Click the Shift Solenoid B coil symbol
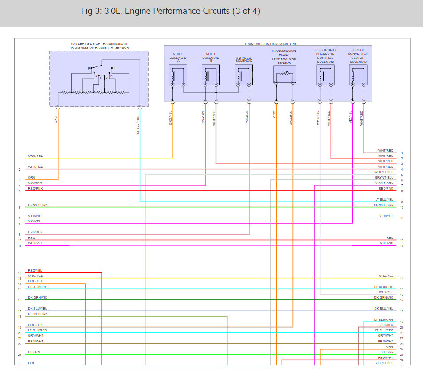 coord(211,75)
